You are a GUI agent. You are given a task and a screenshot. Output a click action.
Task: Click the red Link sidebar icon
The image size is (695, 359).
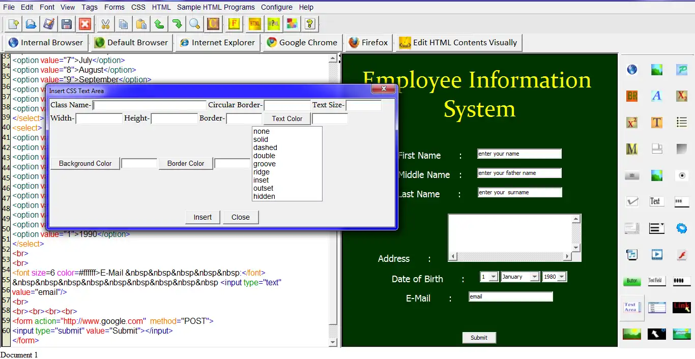click(682, 307)
